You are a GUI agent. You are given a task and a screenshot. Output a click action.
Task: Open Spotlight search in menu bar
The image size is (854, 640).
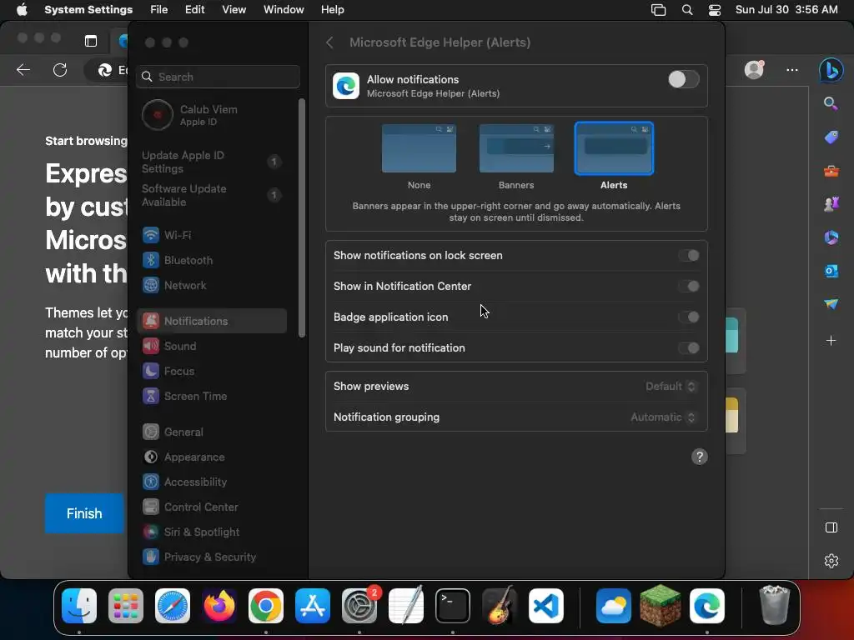[687, 10]
